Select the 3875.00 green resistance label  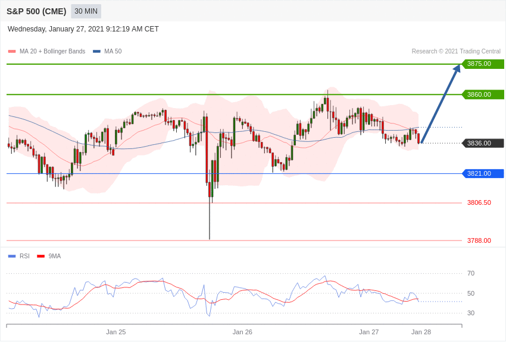click(483, 64)
